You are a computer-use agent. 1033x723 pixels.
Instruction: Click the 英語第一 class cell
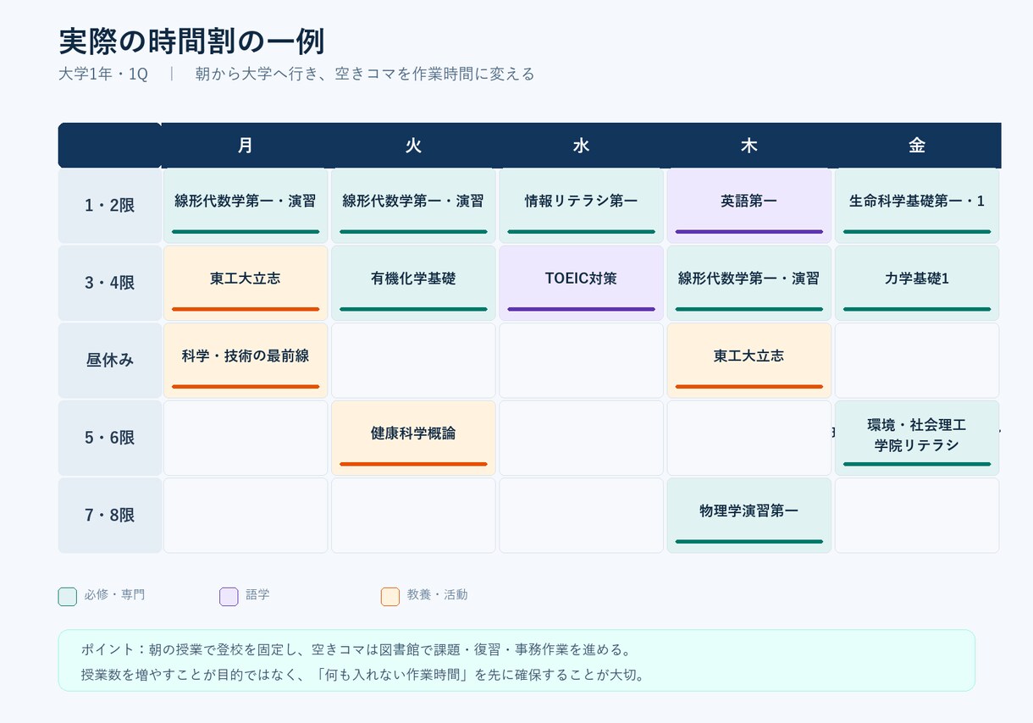749,206
